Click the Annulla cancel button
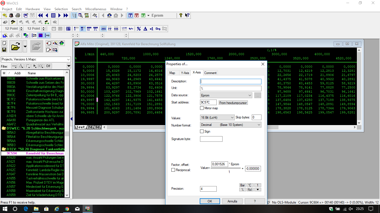Screen dimensions: 380x213 pos(232,201)
